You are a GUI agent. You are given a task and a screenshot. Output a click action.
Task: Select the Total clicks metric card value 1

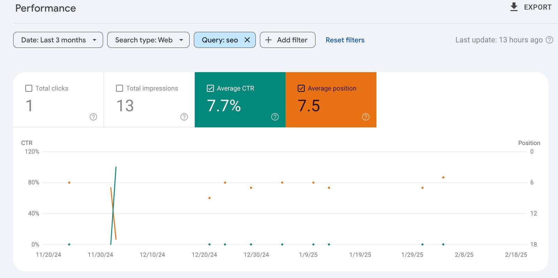pyautogui.click(x=29, y=106)
